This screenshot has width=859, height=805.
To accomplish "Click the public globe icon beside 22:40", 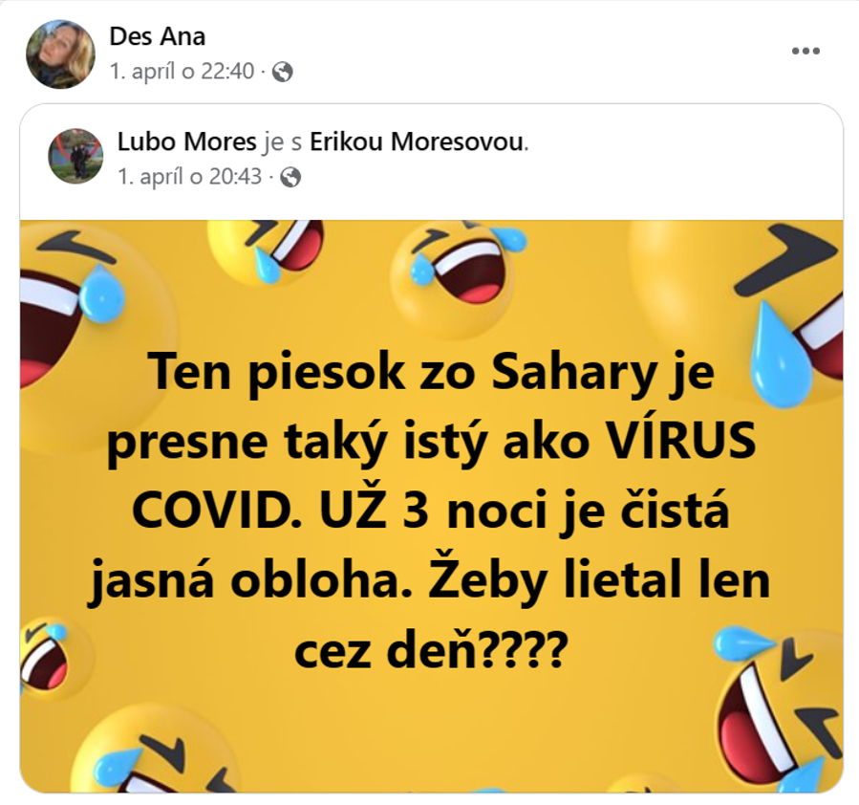I will pos(282,72).
